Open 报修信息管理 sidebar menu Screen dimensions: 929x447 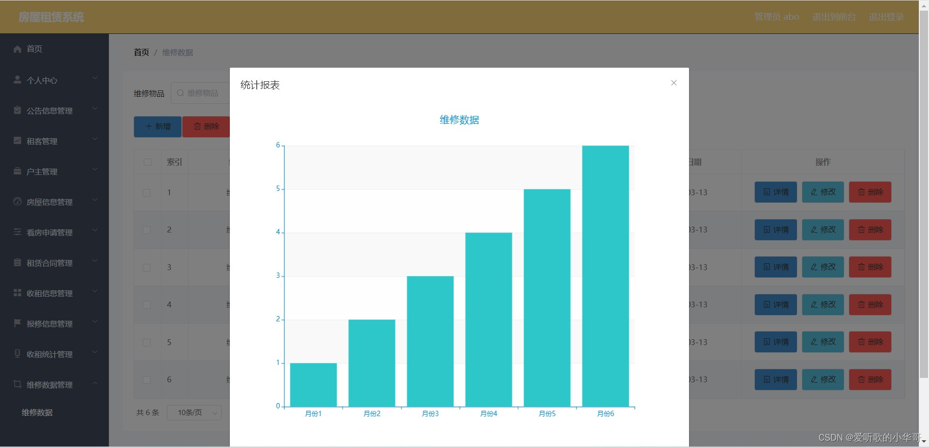[x=54, y=324]
